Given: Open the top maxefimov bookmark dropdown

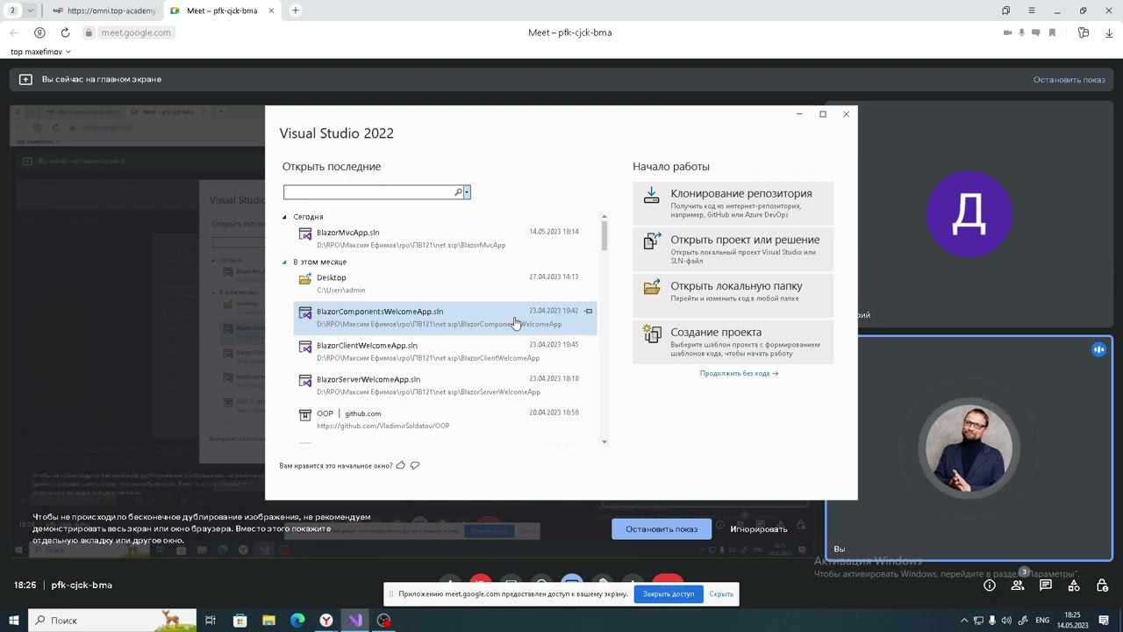Looking at the screenshot, I should tap(40, 52).
